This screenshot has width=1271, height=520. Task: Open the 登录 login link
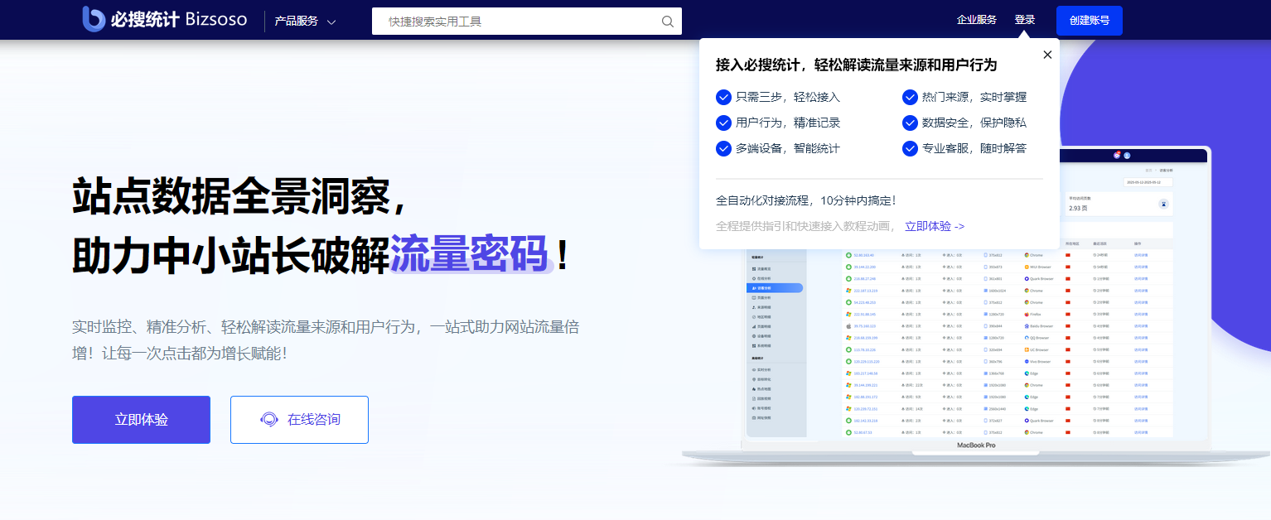tap(1025, 20)
